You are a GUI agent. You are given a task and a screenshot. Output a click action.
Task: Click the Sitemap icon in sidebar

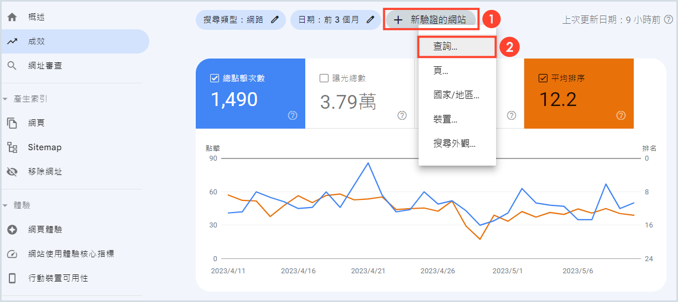pyautogui.click(x=12, y=147)
